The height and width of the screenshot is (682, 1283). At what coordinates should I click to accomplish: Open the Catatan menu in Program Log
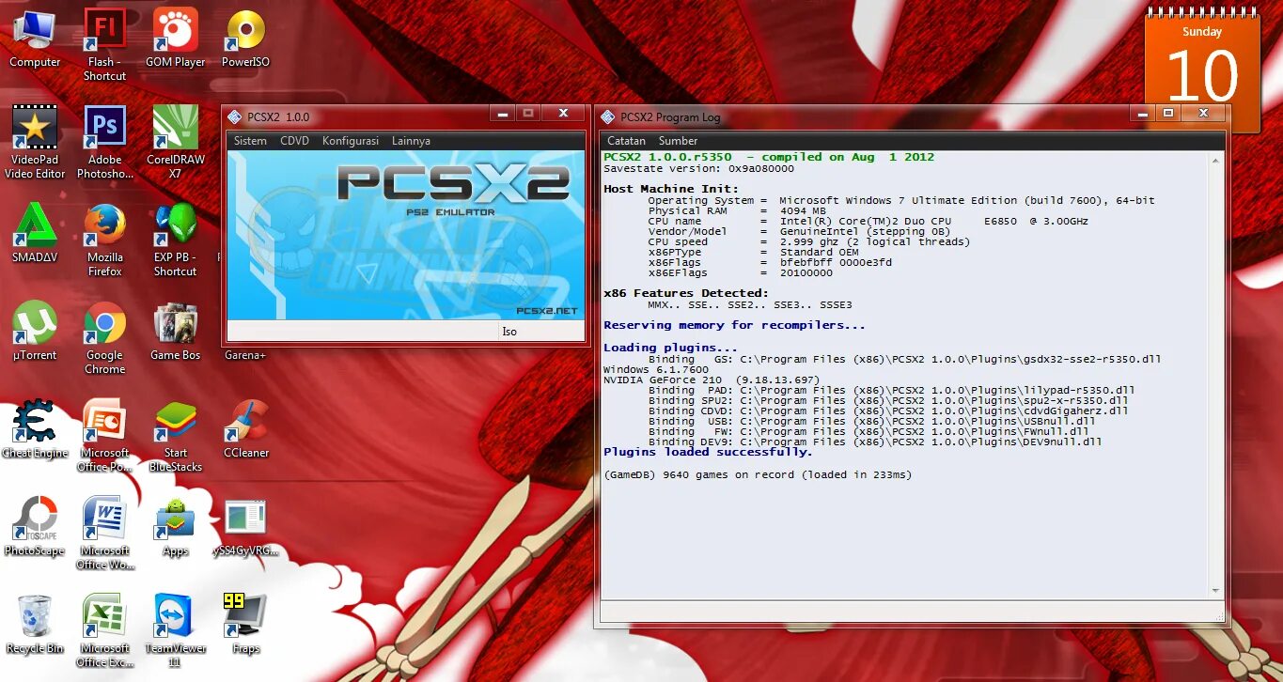point(626,141)
